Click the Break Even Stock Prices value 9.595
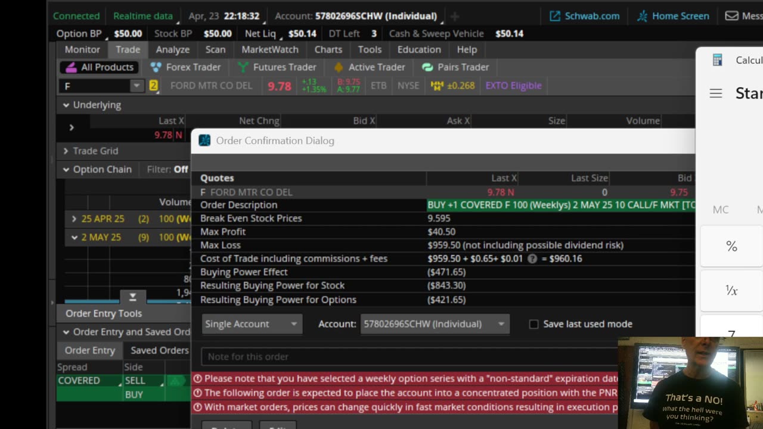The height and width of the screenshot is (429, 763). point(439,218)
